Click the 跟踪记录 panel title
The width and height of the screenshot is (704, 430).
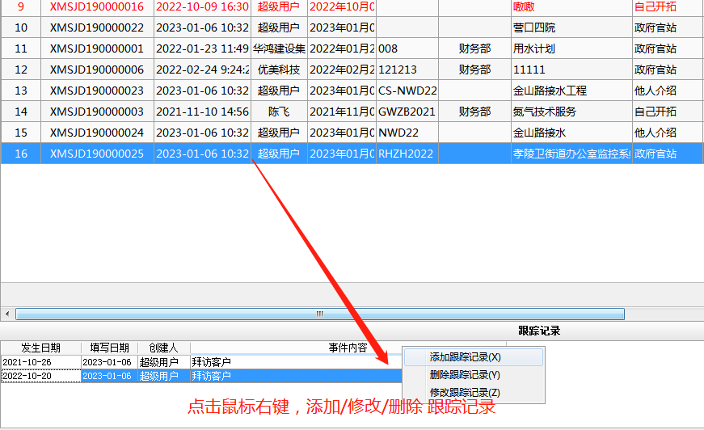pos(539,331)
